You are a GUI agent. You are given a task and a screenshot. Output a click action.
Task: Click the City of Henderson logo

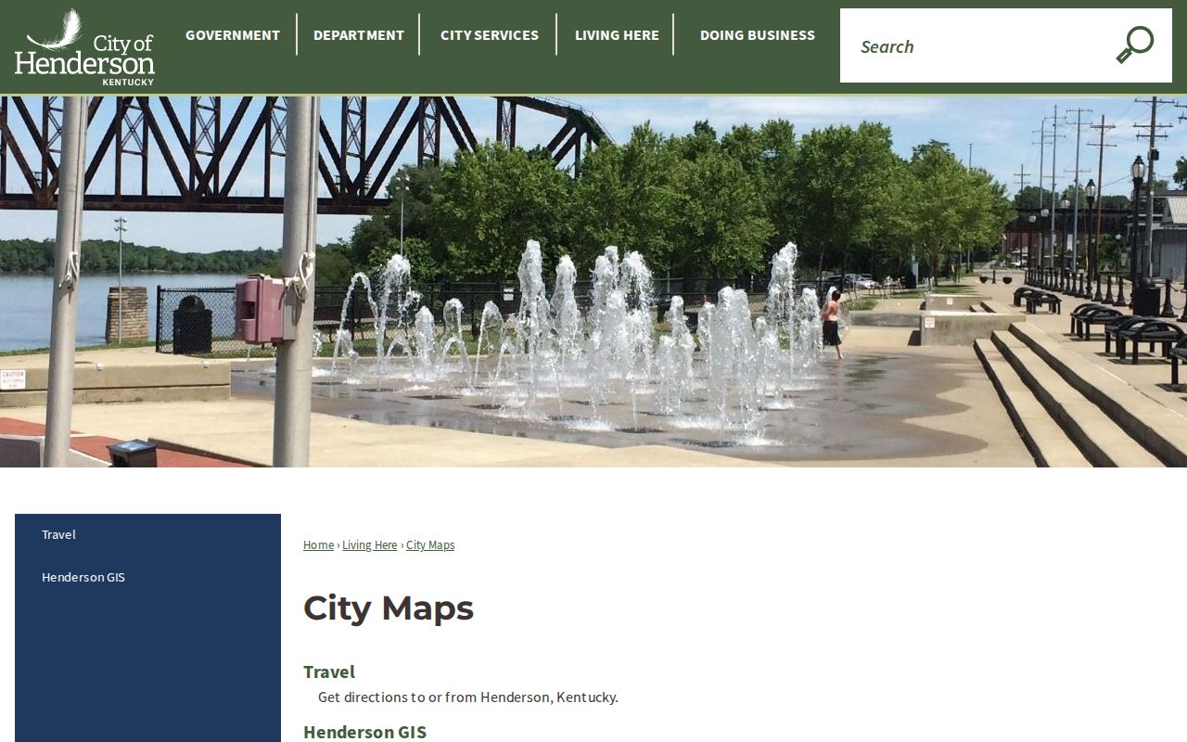coord(84,46)
